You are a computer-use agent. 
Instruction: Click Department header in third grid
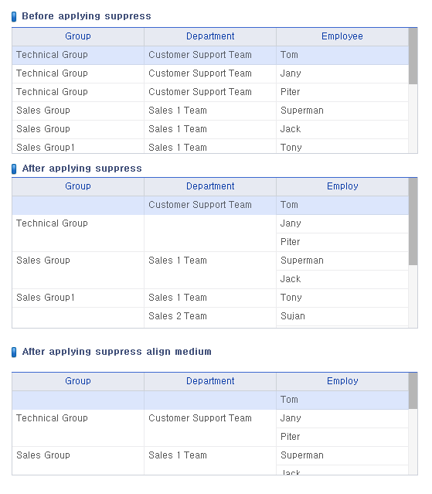[x=210, y=381]
